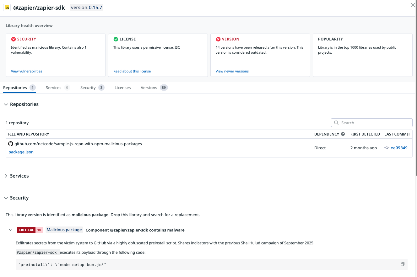Viewport: 417px width, 277px height.
Task: Click the yellow JS package type icon
Action: [x=7, y=7]
